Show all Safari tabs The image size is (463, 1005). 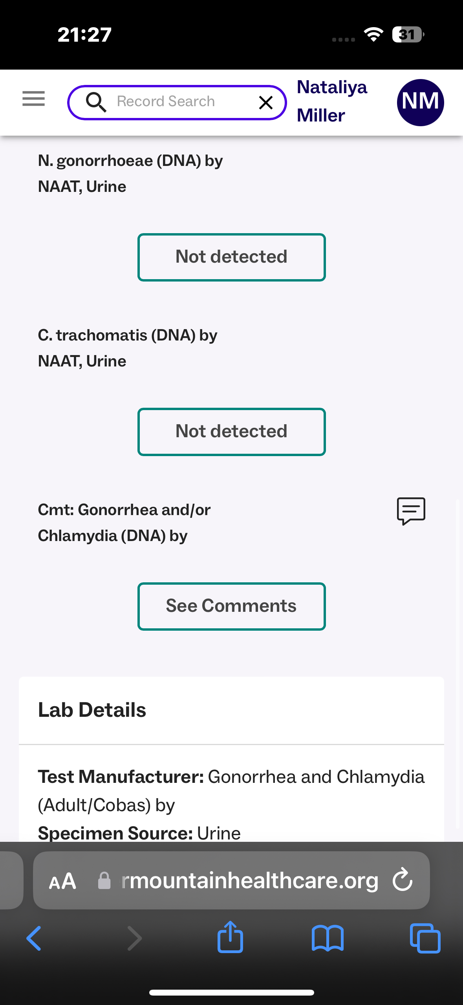pos(425,938)
